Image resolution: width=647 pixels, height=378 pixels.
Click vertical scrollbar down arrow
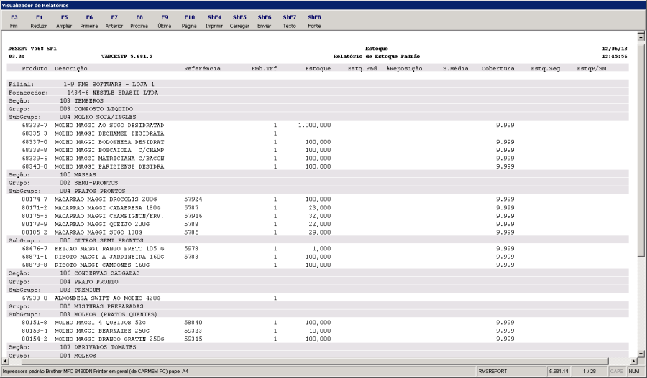click(x=641, y=354)
